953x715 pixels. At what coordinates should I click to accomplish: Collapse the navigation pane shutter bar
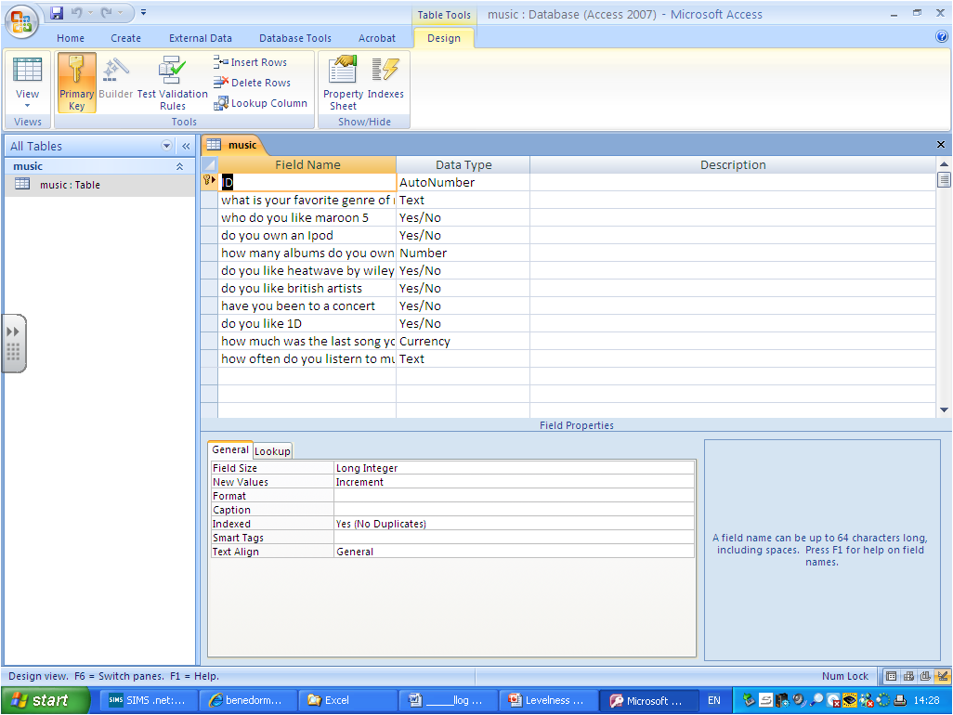click(185, 146)
